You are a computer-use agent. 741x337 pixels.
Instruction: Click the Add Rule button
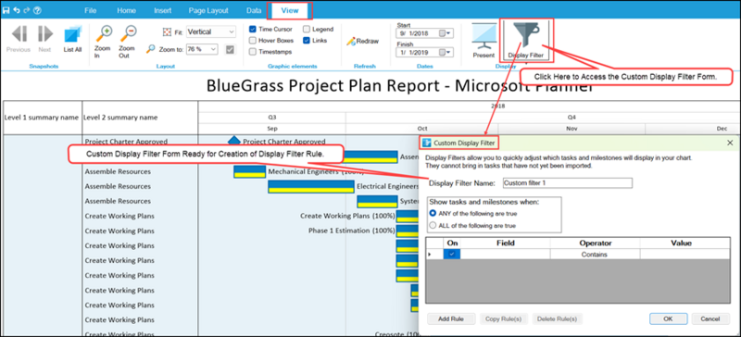[x=450, y=319]
